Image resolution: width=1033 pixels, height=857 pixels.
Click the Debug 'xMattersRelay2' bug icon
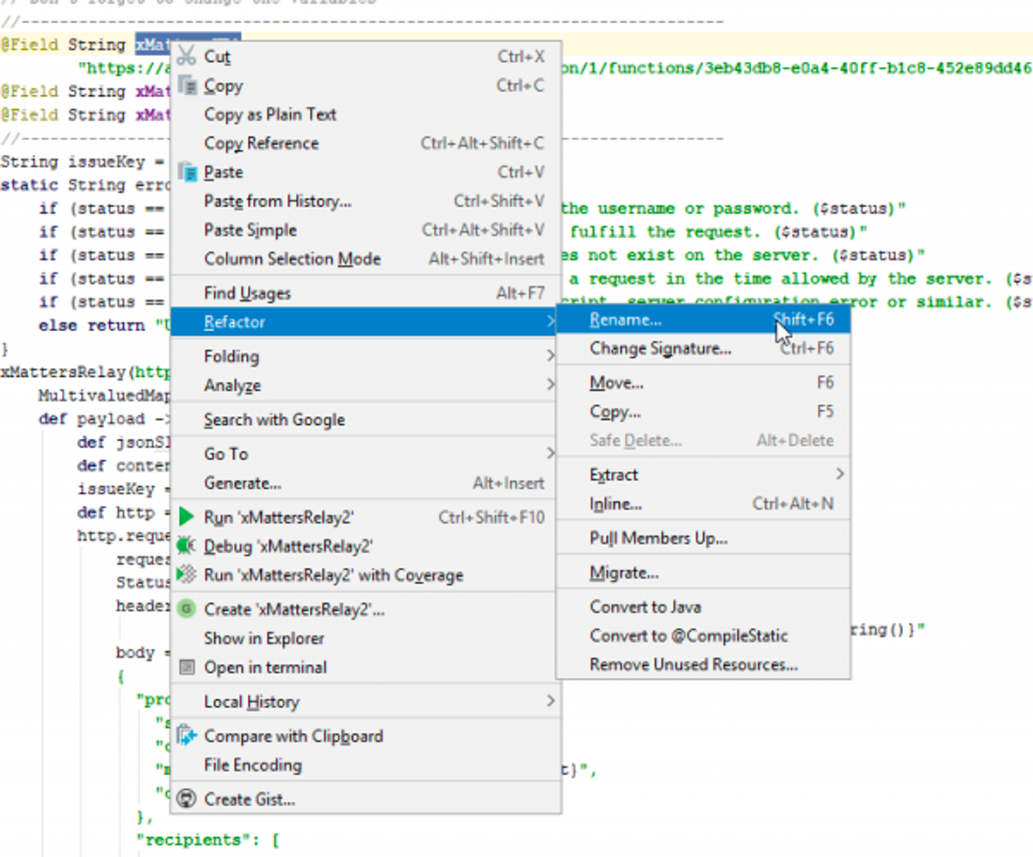pos(187,546)
